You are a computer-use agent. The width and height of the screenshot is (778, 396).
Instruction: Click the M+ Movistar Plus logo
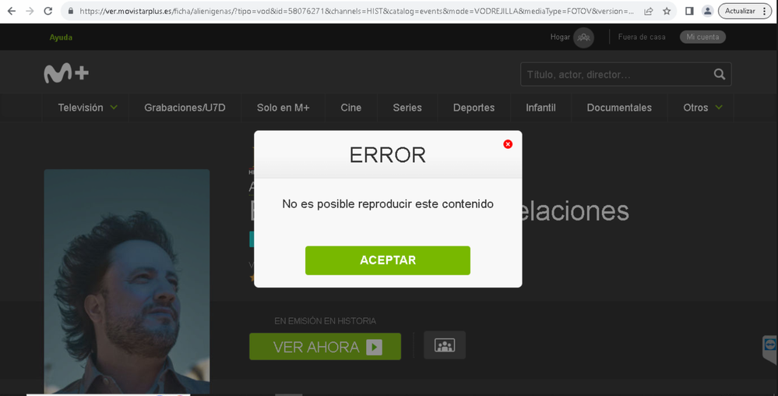66,73
